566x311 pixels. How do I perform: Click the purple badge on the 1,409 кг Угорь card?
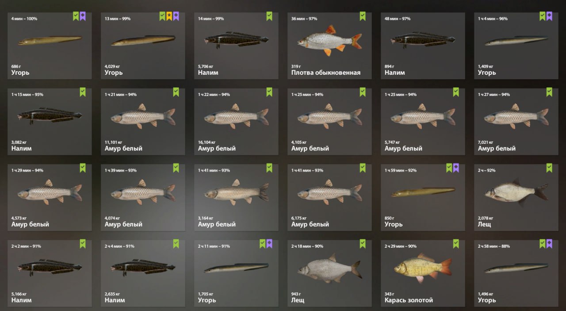click(x=549, y=16)
